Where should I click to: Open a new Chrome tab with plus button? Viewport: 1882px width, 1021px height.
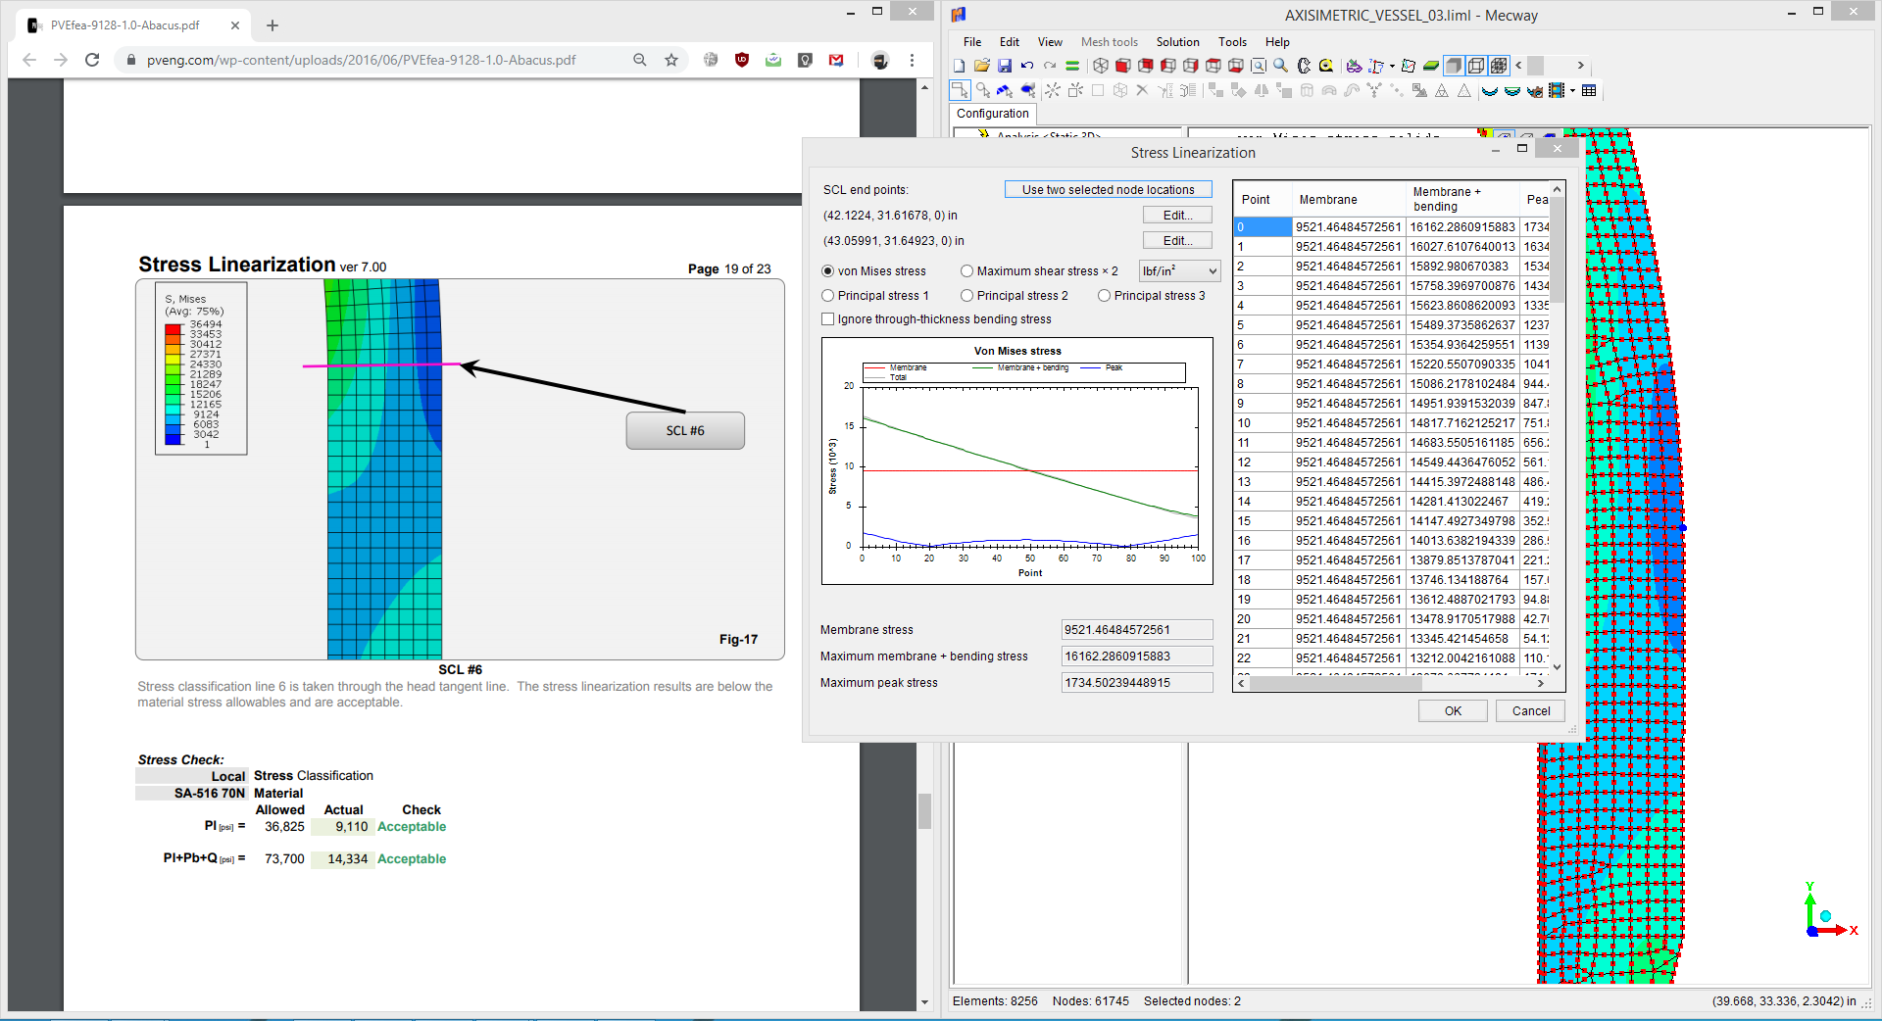(272, 25)
